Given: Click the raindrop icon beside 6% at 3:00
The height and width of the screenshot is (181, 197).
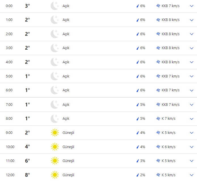Looking at the screenshot, I should [x=138, y=48].
